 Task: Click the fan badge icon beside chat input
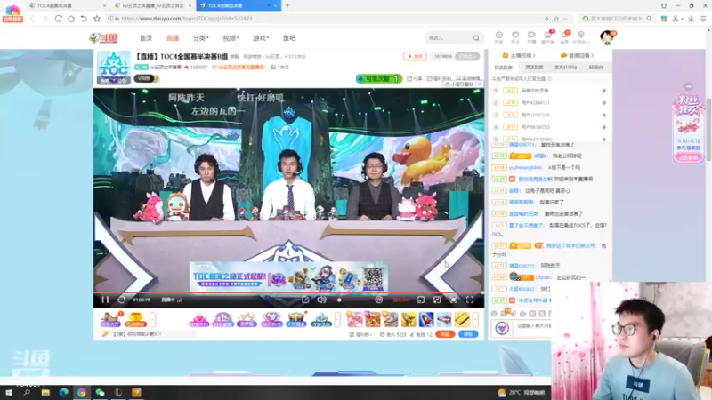coord(502,328)
